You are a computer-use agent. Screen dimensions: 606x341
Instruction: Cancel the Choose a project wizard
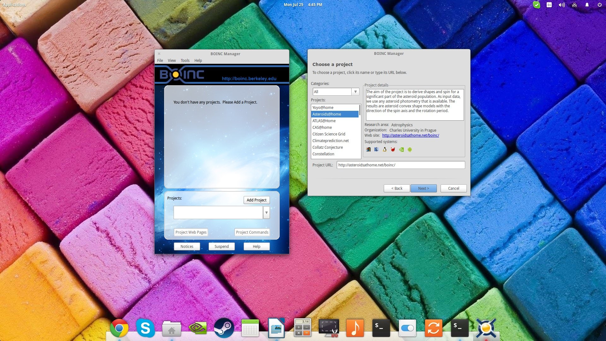coord(454,188)
